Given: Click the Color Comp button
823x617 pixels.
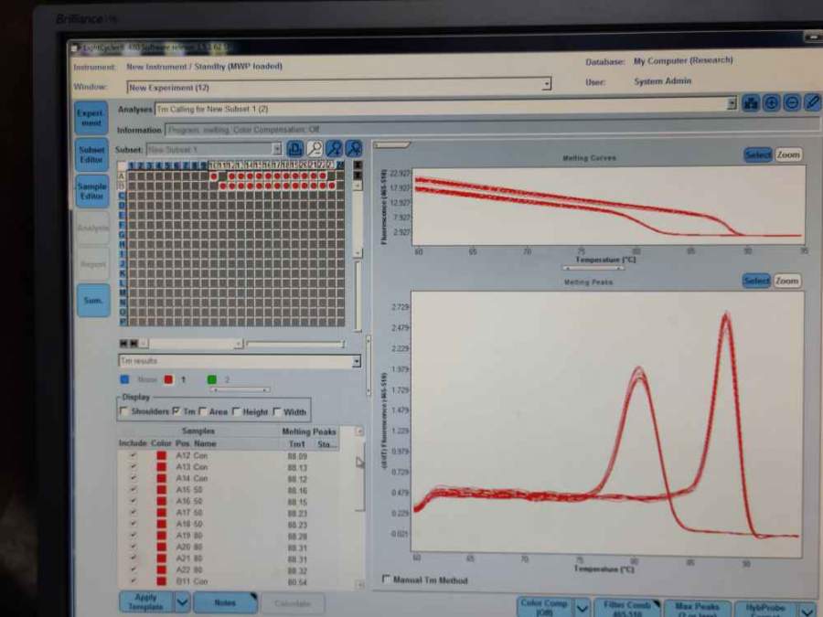Looking at the screenshot, I should pyautogui.click(x=544, y=608).
